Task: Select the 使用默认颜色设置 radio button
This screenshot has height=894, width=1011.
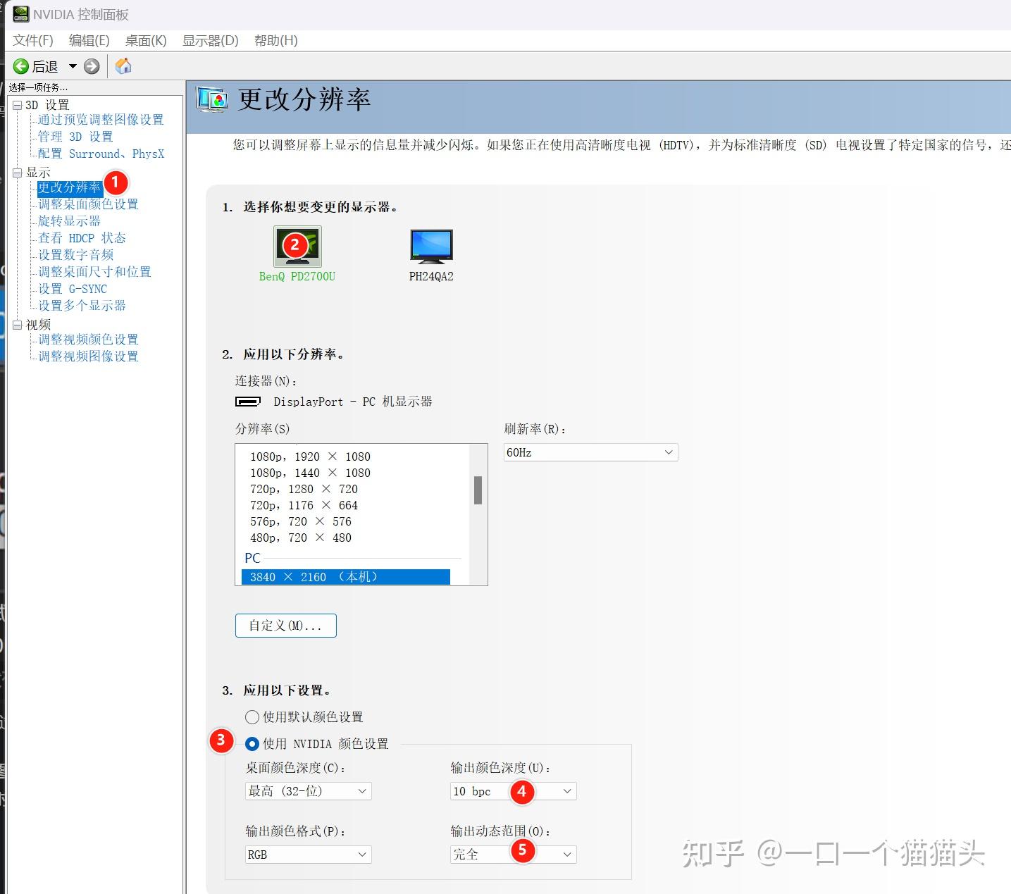Action: click(252, 717)
